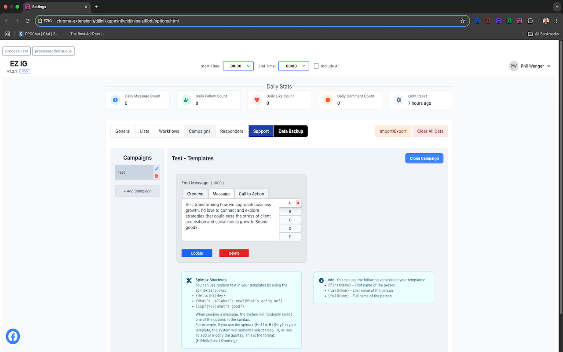Click the Daily Message Count icon

115,100
